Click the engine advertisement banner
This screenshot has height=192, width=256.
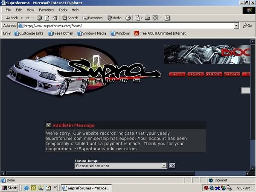pos(207,54)
